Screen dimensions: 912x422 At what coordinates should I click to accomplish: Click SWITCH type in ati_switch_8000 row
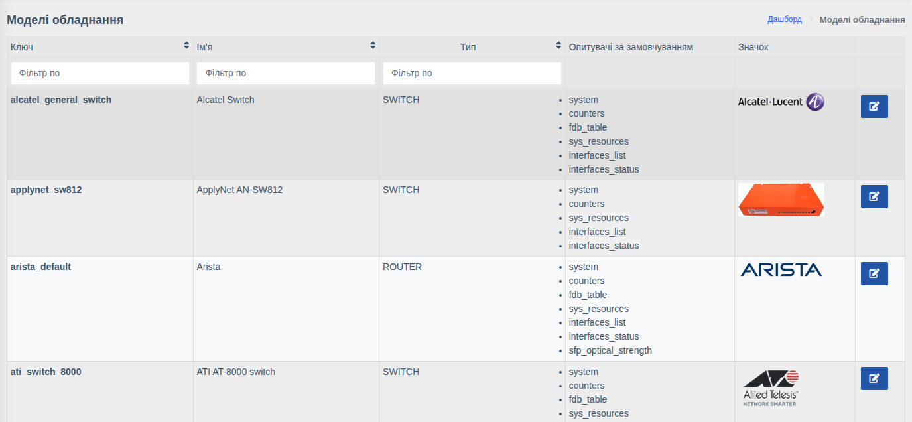pyautogui.click(x=401, y=372)
